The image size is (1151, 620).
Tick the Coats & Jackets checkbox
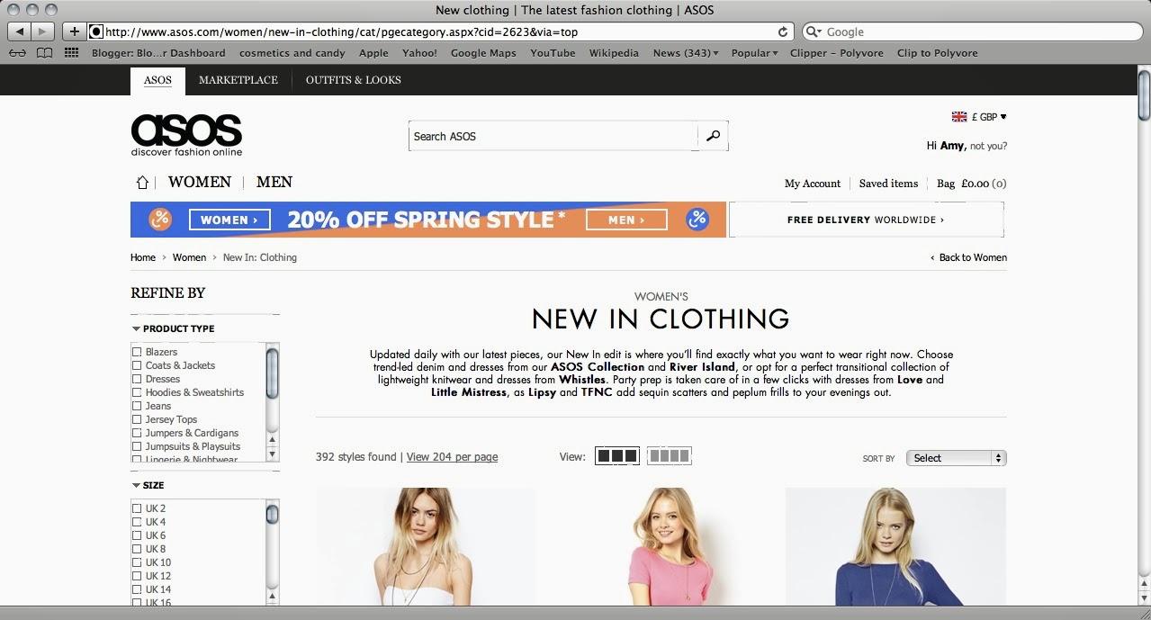click(x=137, y=365)
